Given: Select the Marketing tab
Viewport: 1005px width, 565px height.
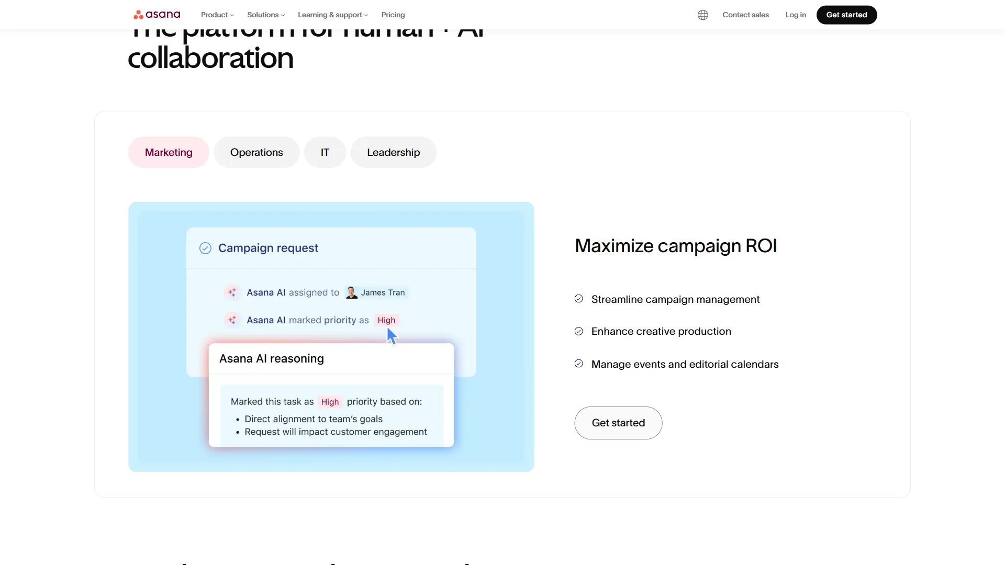Looking at the screenshot, I should (169, 152).
